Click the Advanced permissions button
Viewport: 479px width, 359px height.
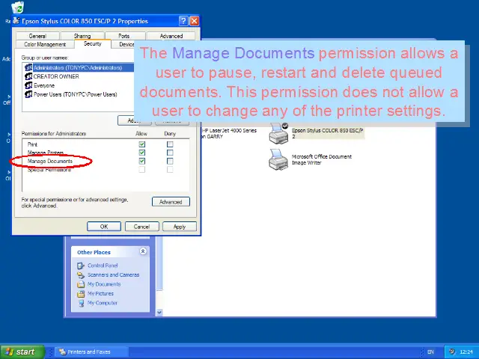coord(171,202)
